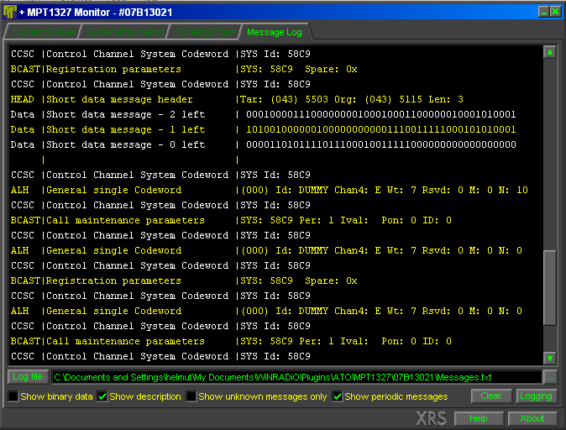Click the Log file button
566x430 pixels.
point(28,377)
